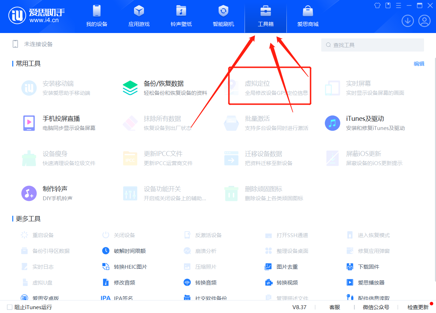Open 屏蔽iOS更新 icon
This screenshot has width=436, height=313.
tap(333, 158)
